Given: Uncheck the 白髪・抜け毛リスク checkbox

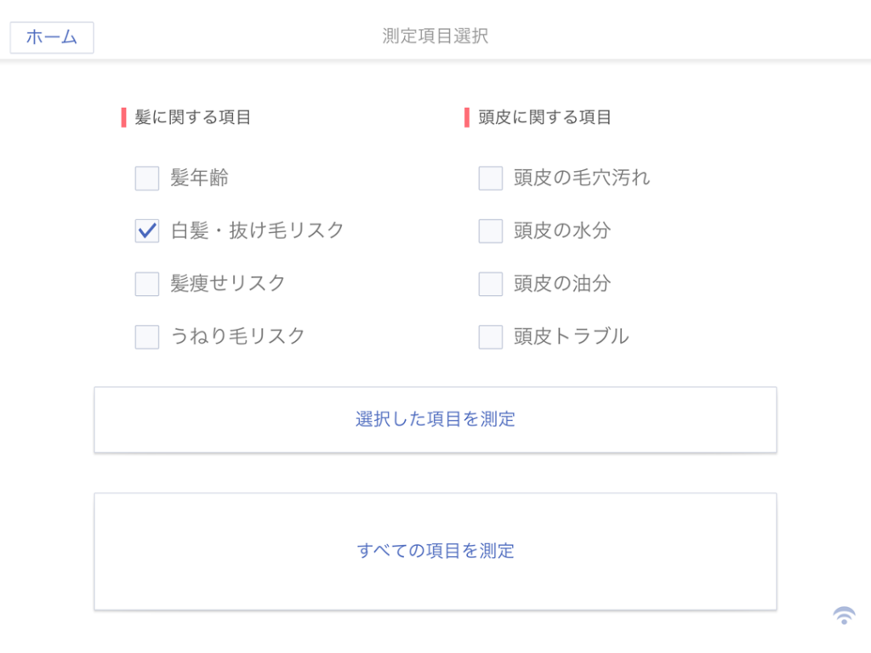Looking at the screenshot, I should pos(147,231).
